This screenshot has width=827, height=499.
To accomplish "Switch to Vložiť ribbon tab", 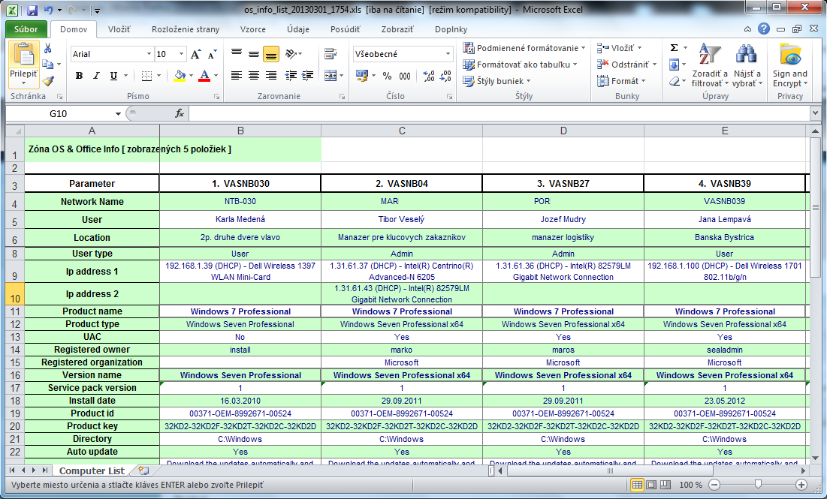I will pos(119,29).
